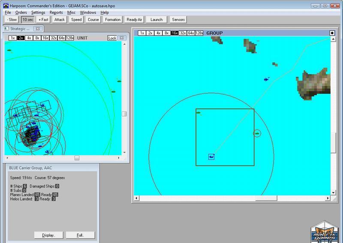Screen dimensions: 343x243
Task: Open the Orders menu
Action: 21,12
